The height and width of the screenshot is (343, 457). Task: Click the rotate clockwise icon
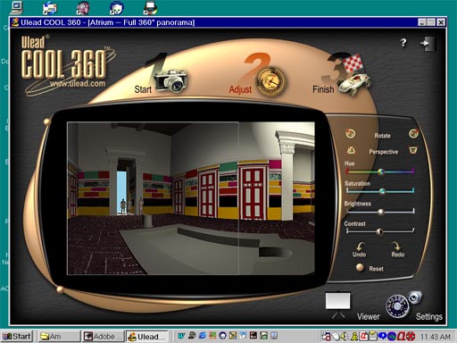(413, 134)
